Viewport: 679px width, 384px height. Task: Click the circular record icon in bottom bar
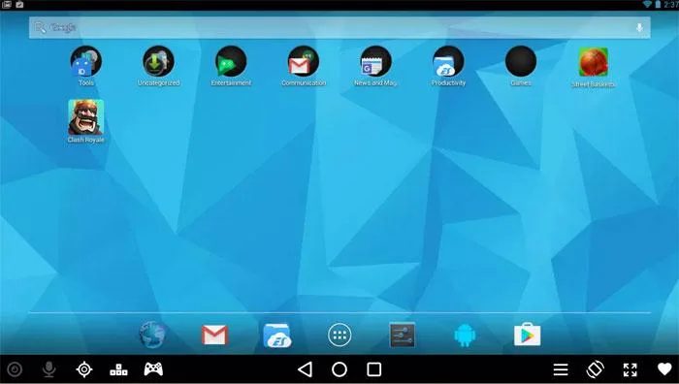[x=15, y=369]
